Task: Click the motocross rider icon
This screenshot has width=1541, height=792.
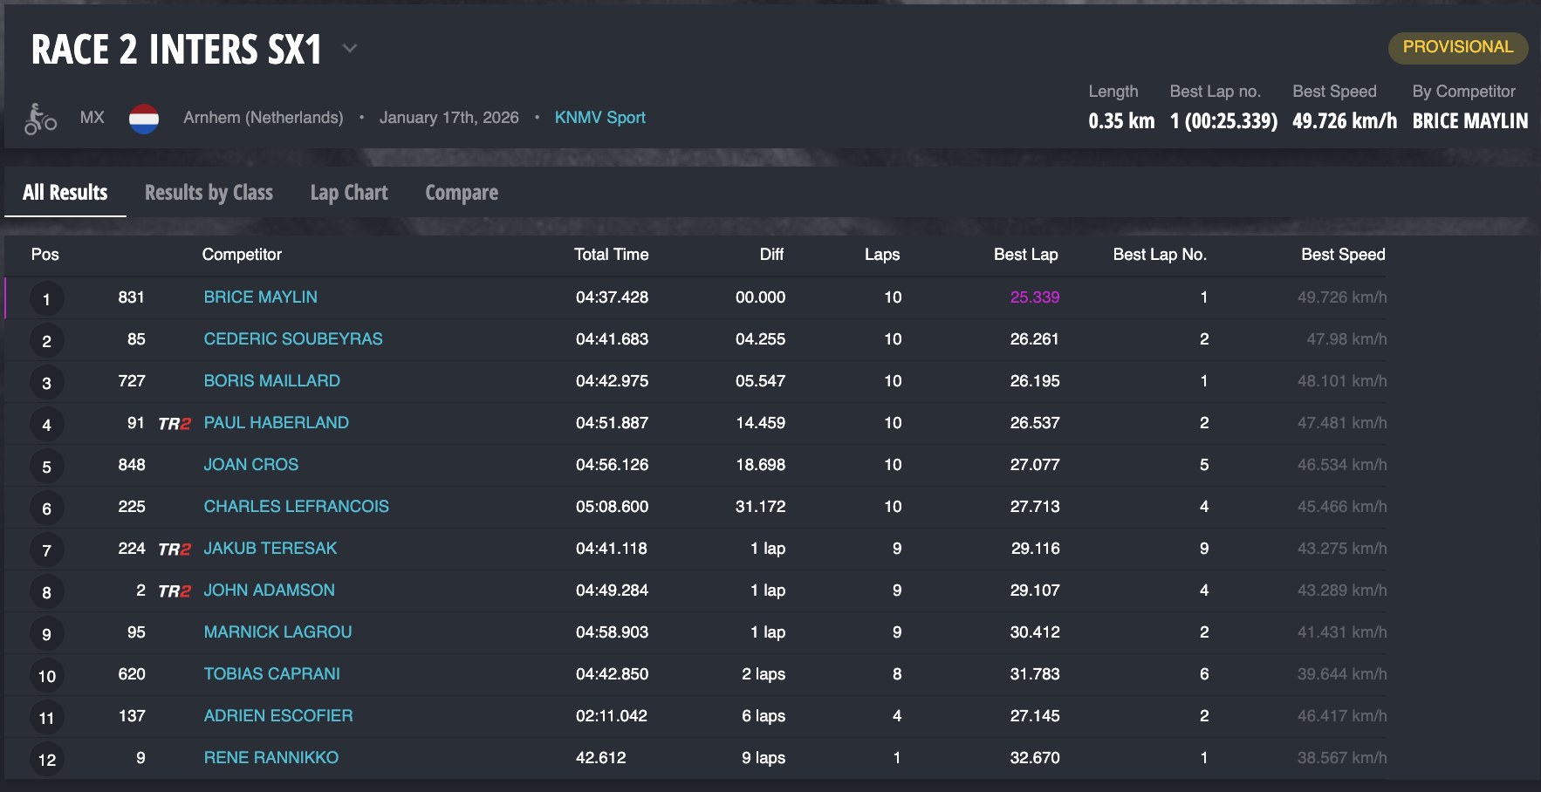Action: (x=40, y=119)
